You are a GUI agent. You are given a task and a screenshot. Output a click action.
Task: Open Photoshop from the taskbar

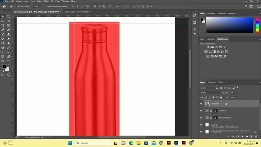[176, 143]
